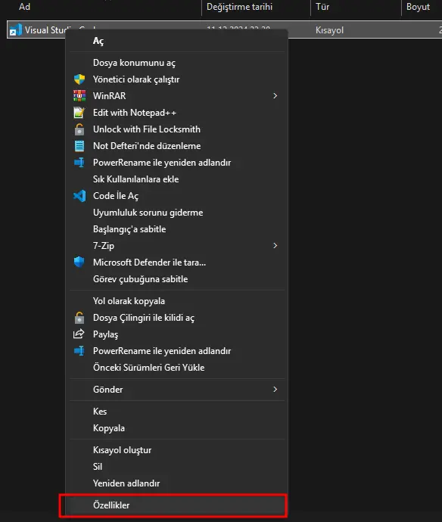Choose Kes to cut the file
The image size is (442, 522).
(177, 412)
